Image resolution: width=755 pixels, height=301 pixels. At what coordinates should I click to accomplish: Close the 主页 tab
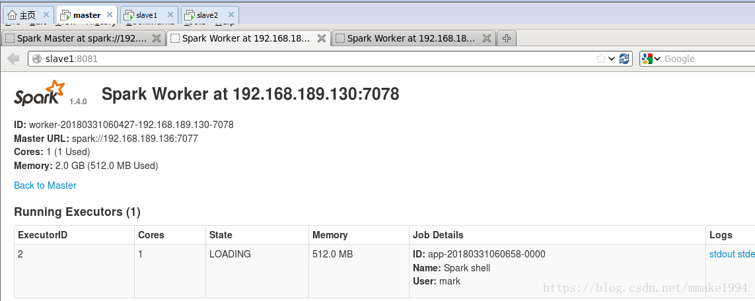46,15
